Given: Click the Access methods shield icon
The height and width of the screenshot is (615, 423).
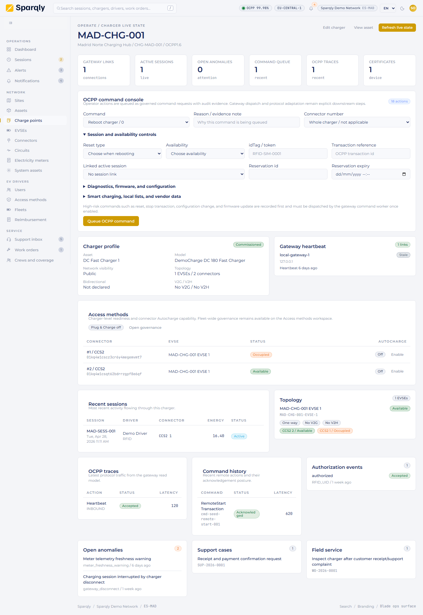Looking at the screenshot, I should pyautogui.click(x=9, y=200).
